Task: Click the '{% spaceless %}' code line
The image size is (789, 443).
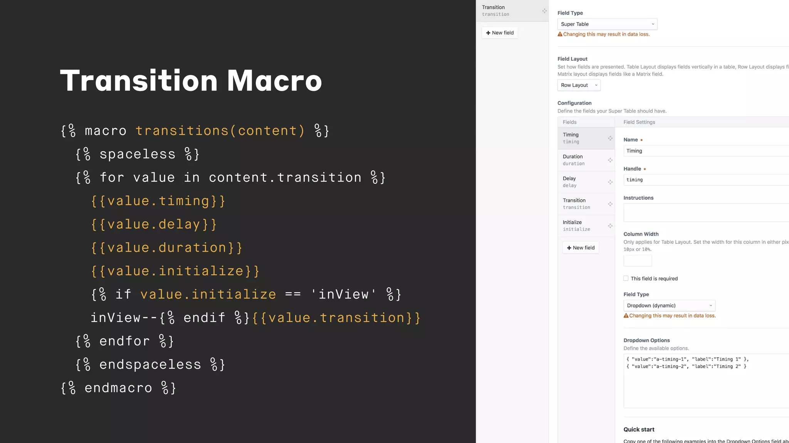Action: click(x=138, y=154)
